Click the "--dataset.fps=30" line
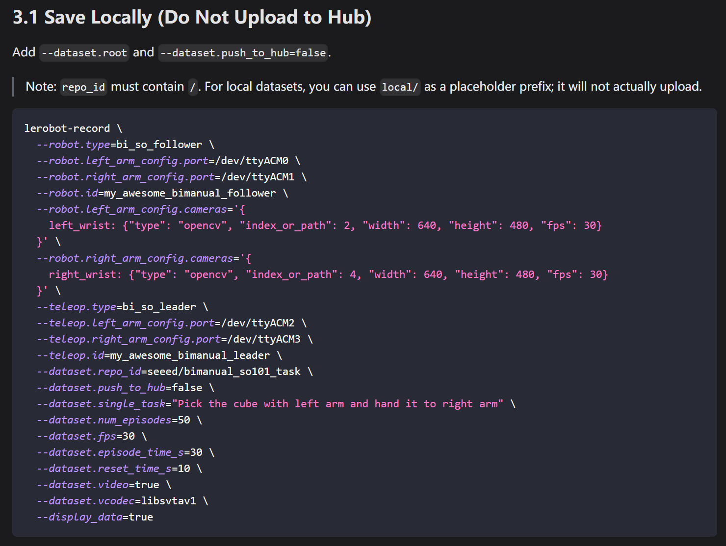Screen dimensions: 726x546 pos(92,436)
